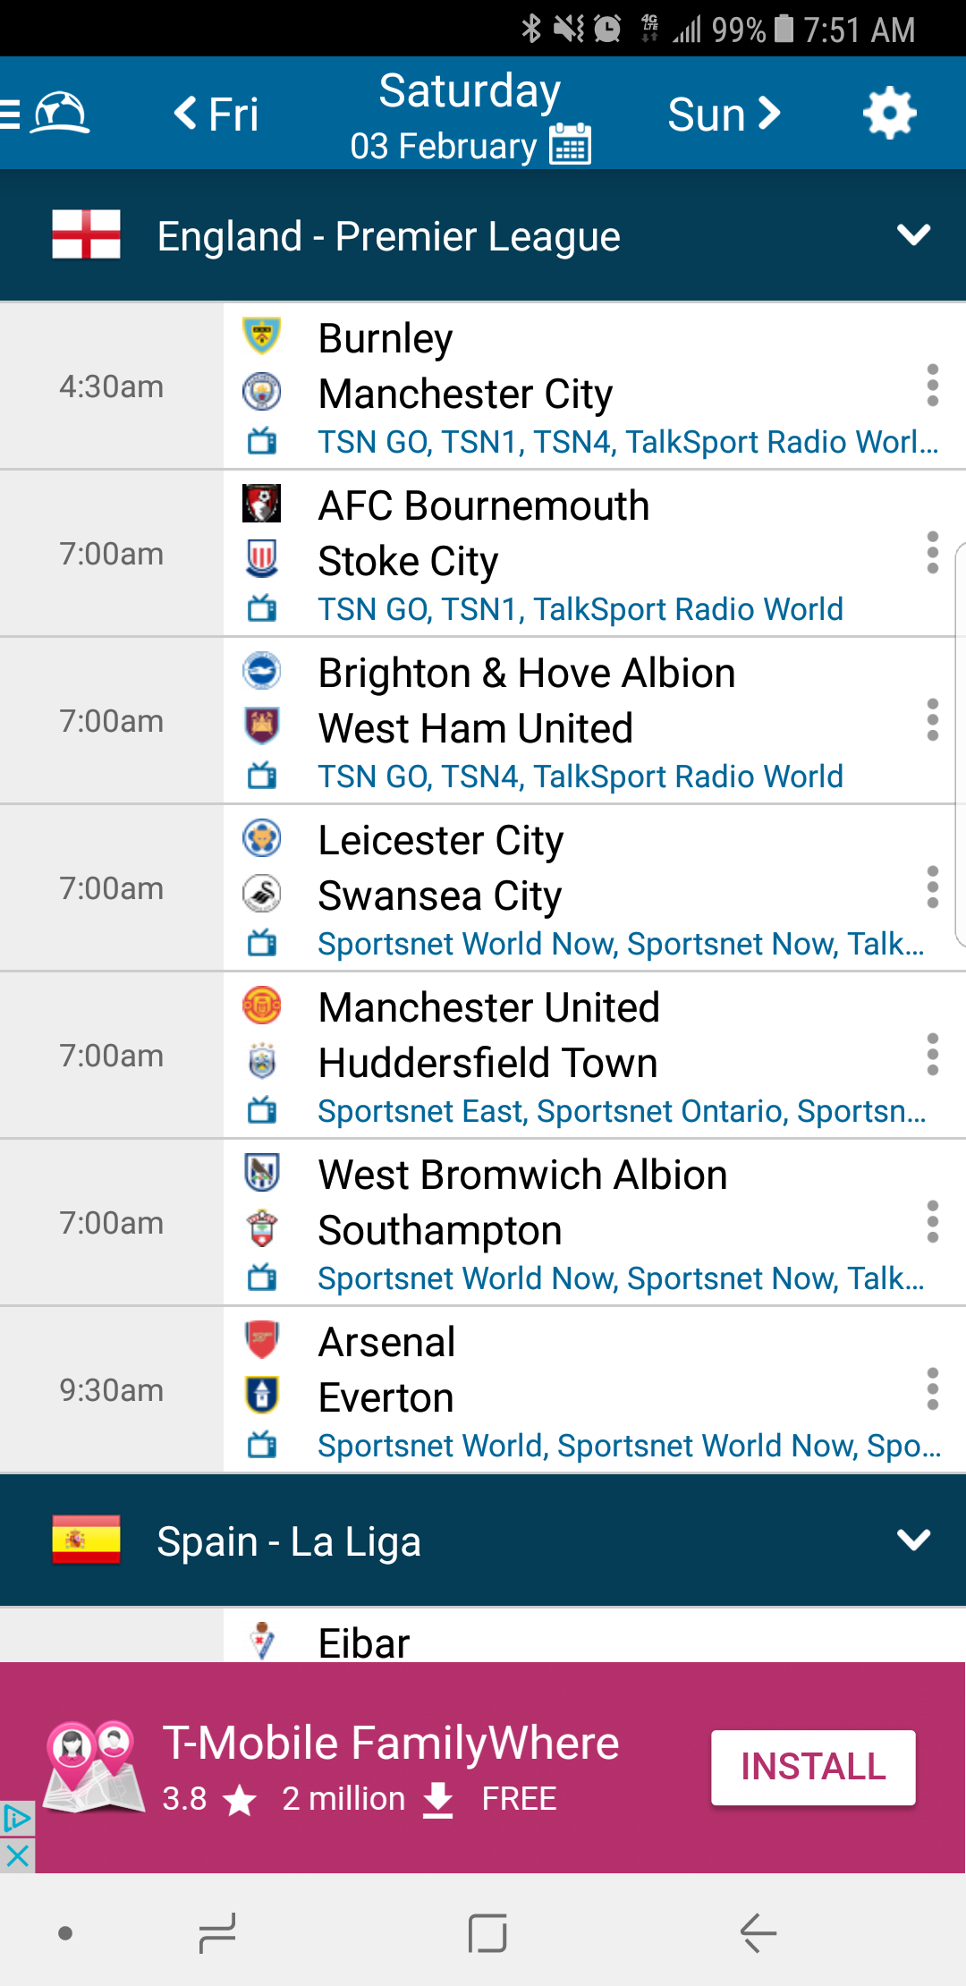Open Sportsnet channels for Manchester United match

click(x=622, y=1111)
